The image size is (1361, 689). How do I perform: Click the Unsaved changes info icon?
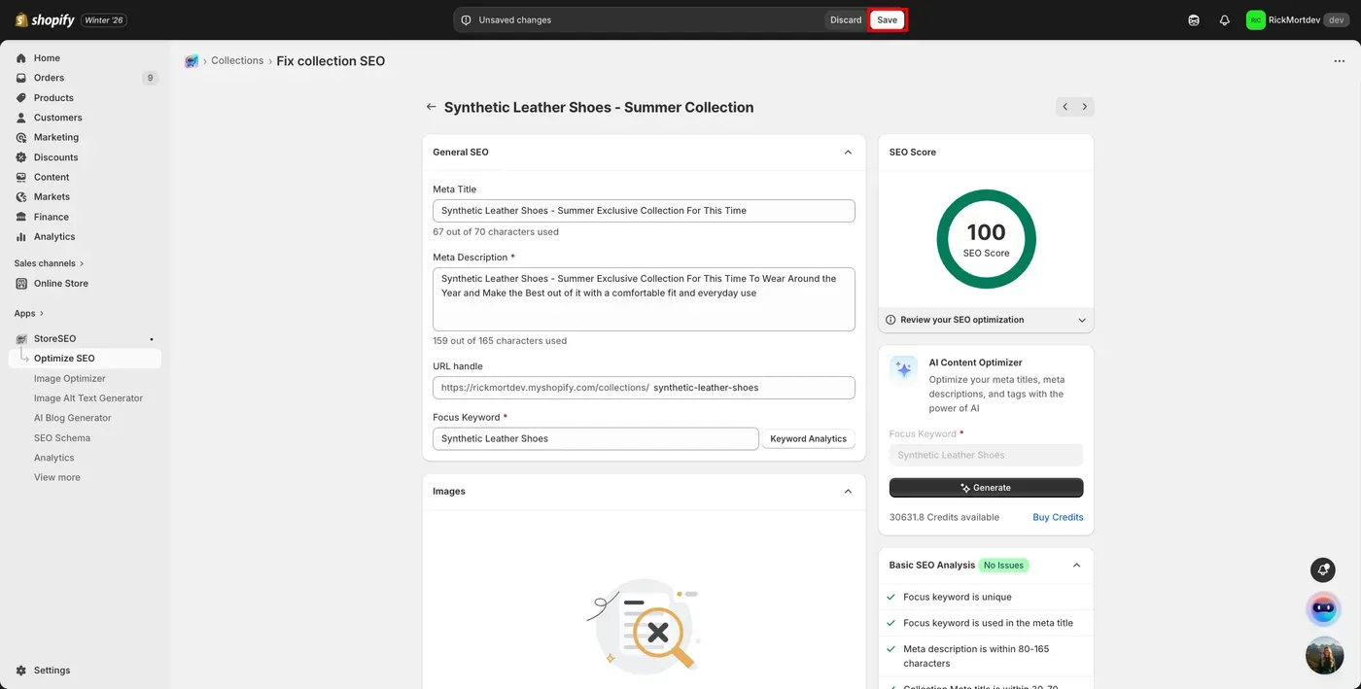click(x=467, y=19)
